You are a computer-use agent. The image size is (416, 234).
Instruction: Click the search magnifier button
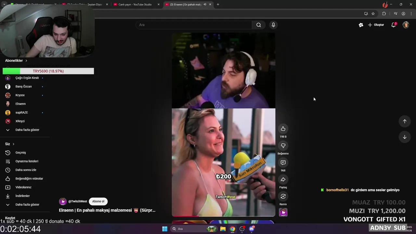[x=259, y=25]
